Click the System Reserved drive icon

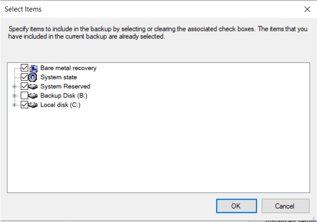point(33,87)
